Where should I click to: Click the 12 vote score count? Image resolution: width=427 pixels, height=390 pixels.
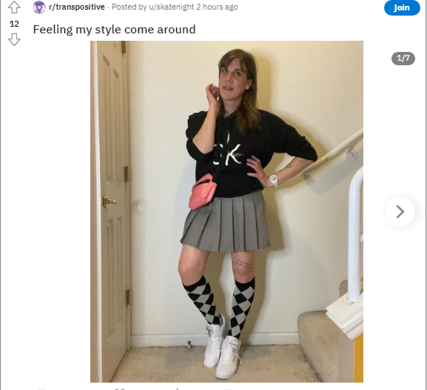[14, 24]
